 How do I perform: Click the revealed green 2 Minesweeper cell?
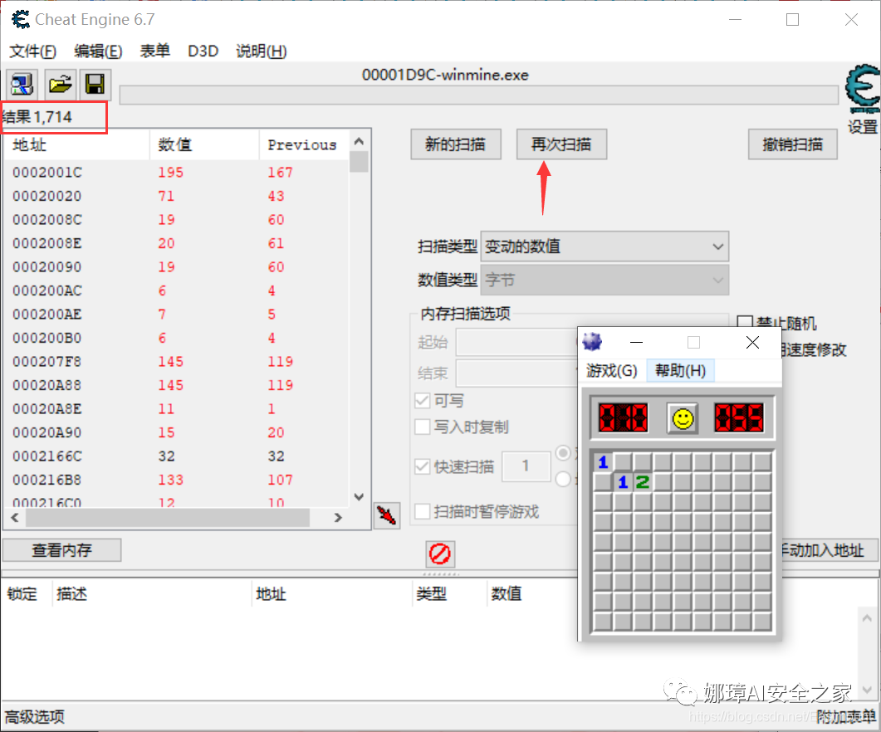pyautogui.click(x=642, y=482)
